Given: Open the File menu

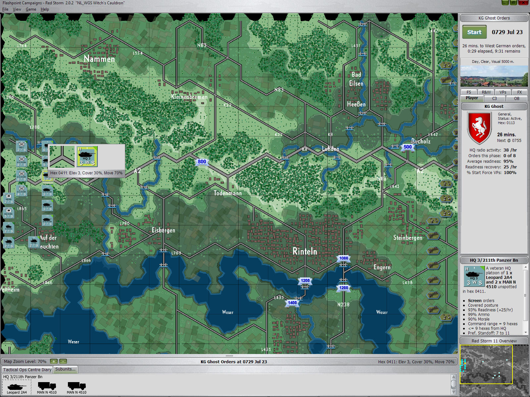Looking at the screenshot, I should coord(5,9).
